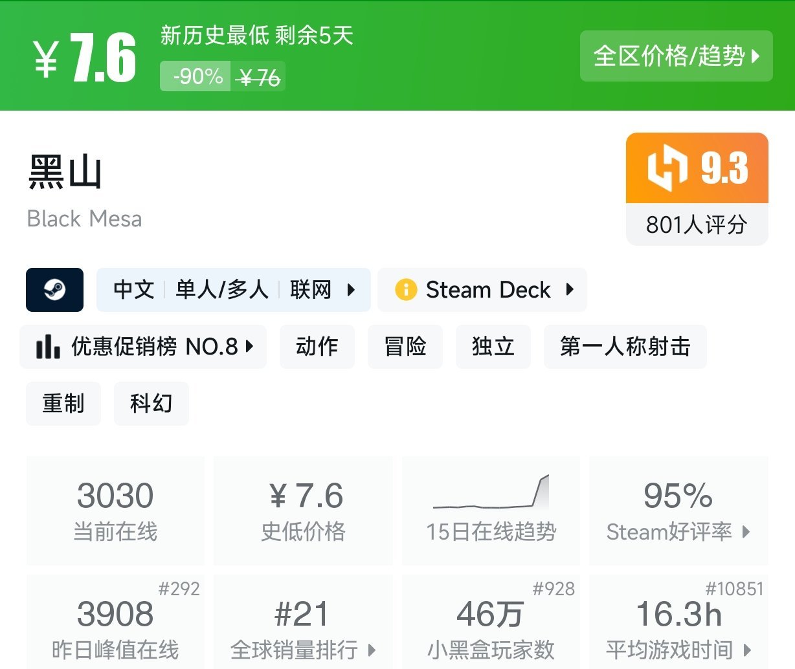795x669 pixels.
Task: Expand the 全区价格/趋势 price trend button
Action: pos(677,56)
